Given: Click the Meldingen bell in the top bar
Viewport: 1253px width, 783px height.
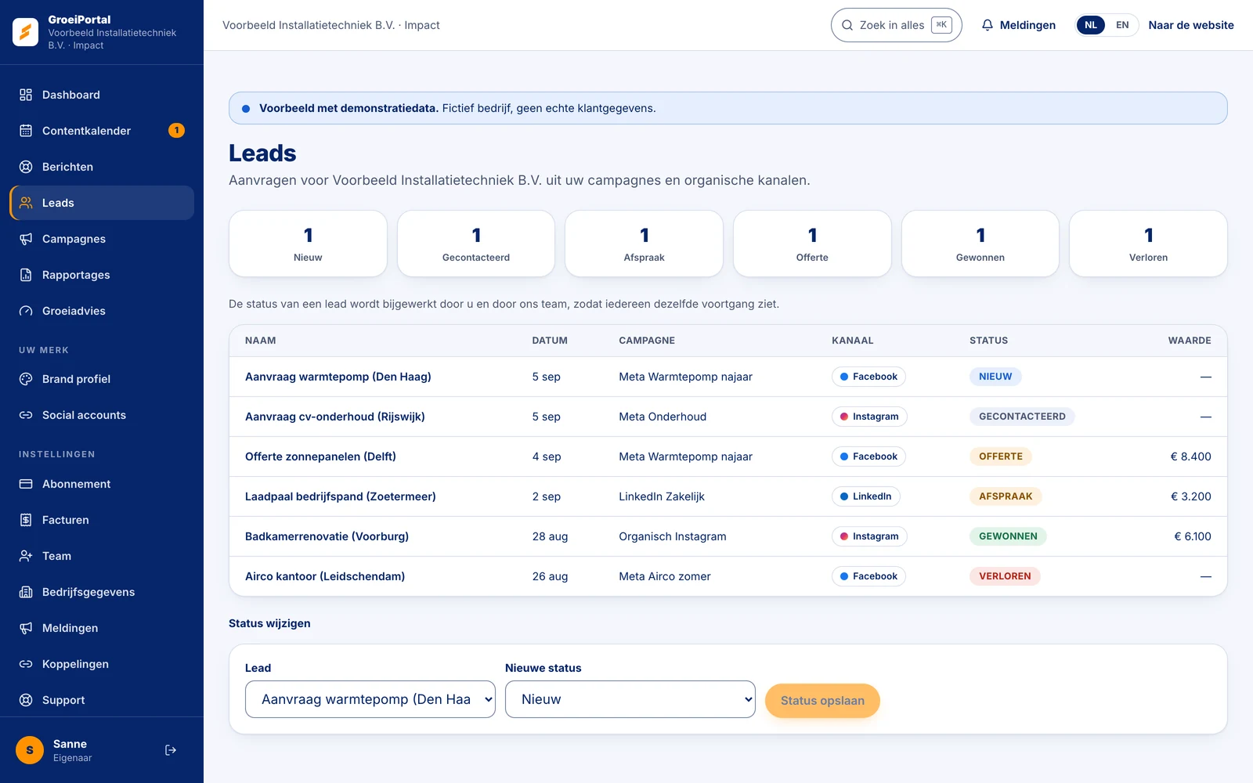Looking at the screenshot, I should pyautogui.click(x=1018, y=25).
